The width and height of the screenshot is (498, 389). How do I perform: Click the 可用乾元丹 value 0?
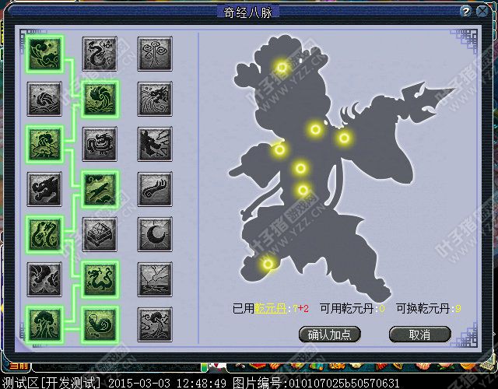point(381,309)
